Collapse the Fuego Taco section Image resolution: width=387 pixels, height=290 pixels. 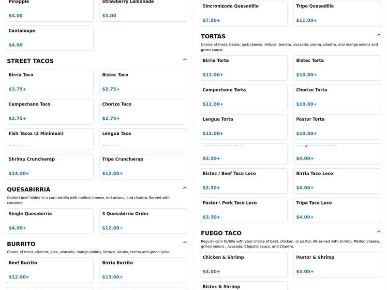tap(379, 232)
